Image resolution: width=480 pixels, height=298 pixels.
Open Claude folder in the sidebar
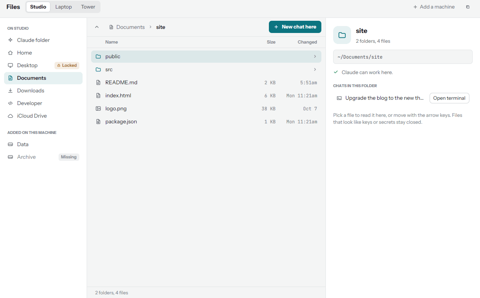point(43,40)
